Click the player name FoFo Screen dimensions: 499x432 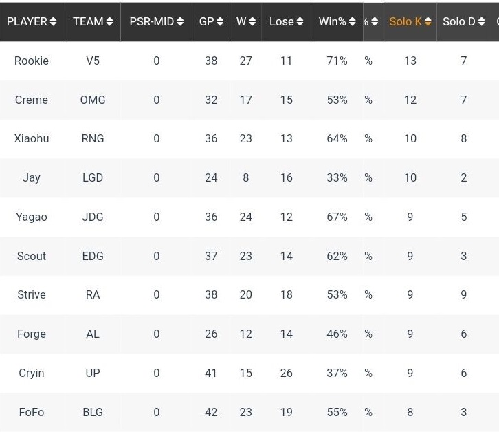pos(32,412)
